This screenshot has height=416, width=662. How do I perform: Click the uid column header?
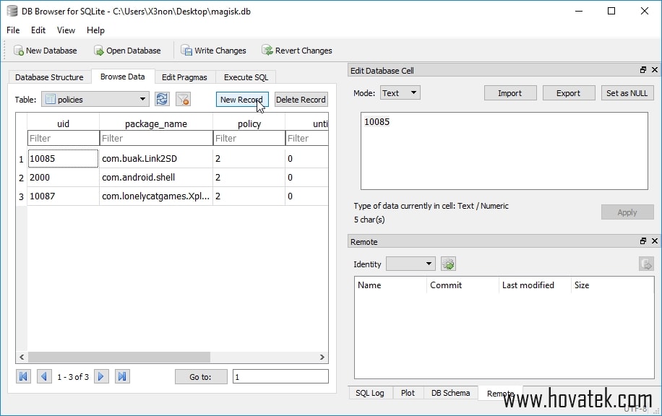click(64, 123)
